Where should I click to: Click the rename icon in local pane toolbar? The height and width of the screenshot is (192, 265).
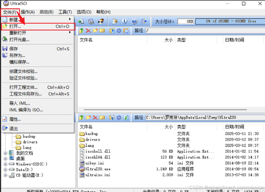pos(102,118)
